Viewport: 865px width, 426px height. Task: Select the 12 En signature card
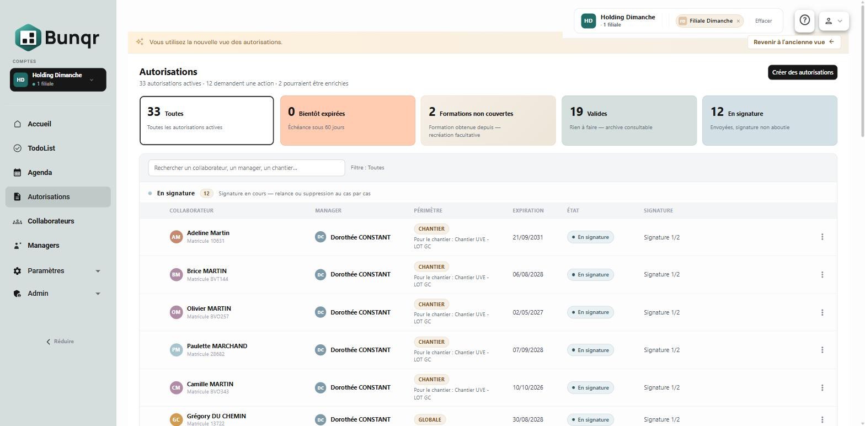[x=770, y=120]
